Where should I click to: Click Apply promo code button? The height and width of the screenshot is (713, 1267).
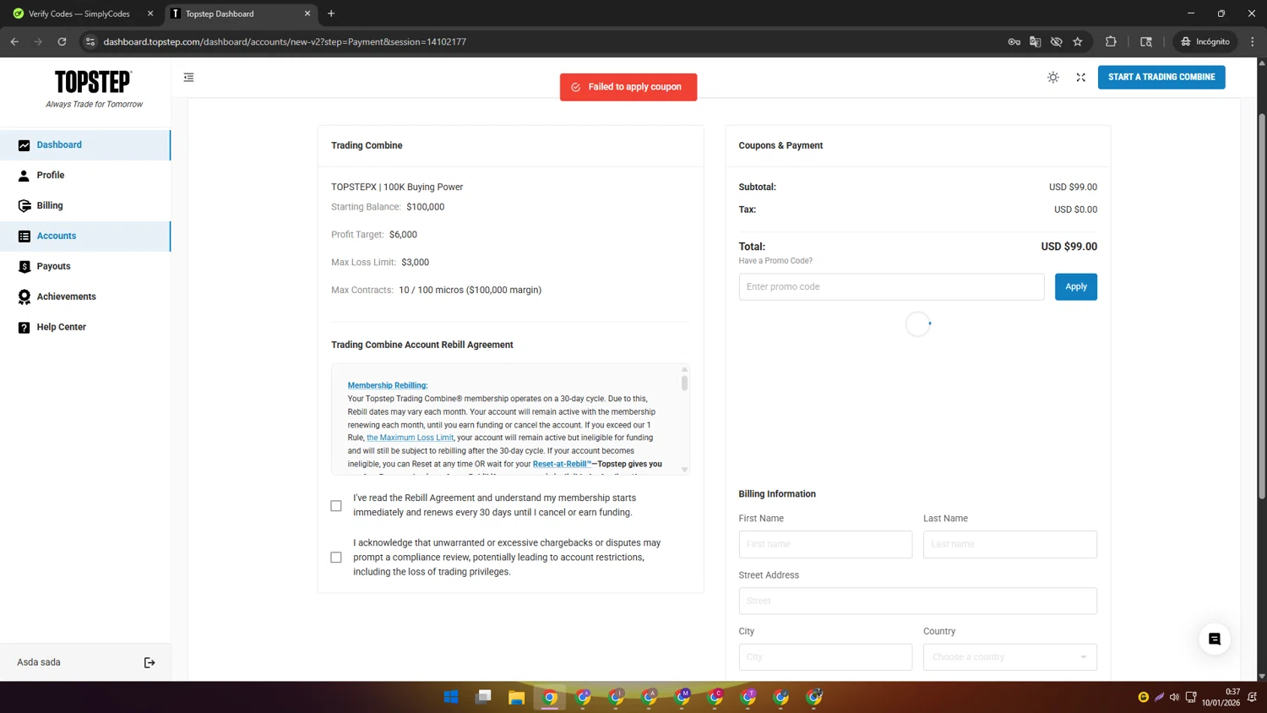tap(1076, 286)
